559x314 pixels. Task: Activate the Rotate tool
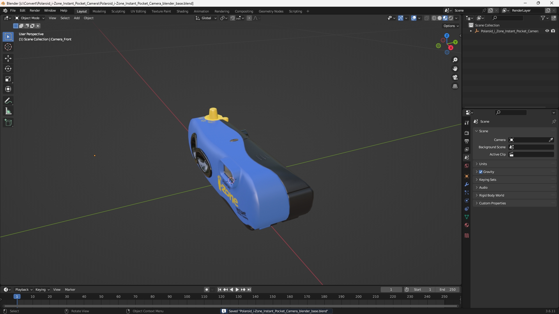tap(8, 69)
